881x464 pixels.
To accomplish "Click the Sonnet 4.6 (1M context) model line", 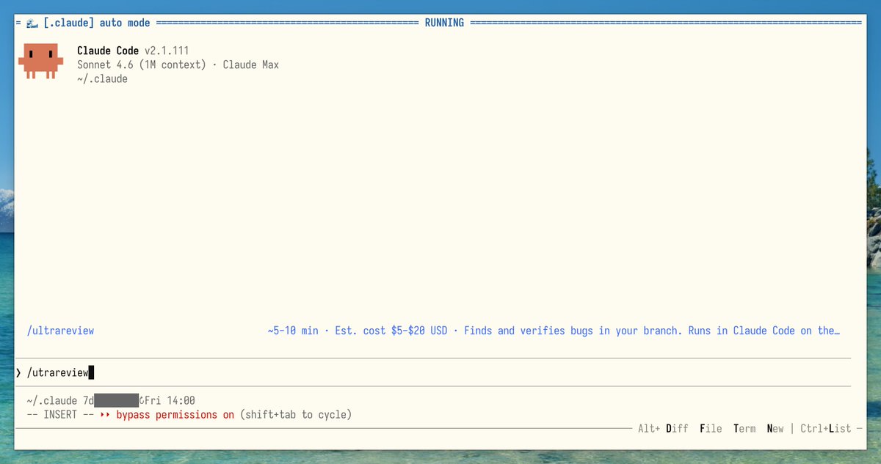I will [178, 65].
